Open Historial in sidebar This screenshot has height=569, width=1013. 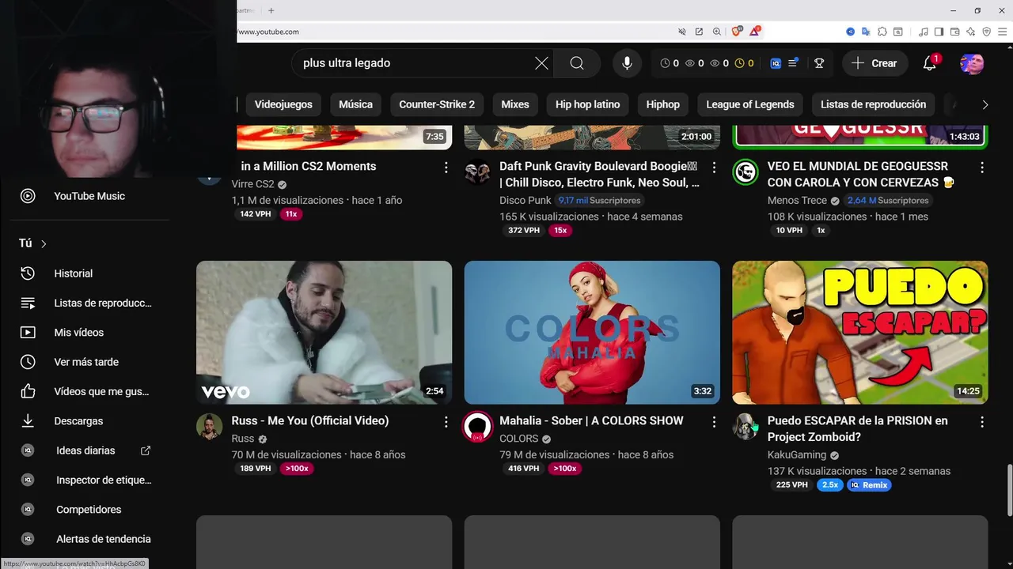[x=89, y=273]
